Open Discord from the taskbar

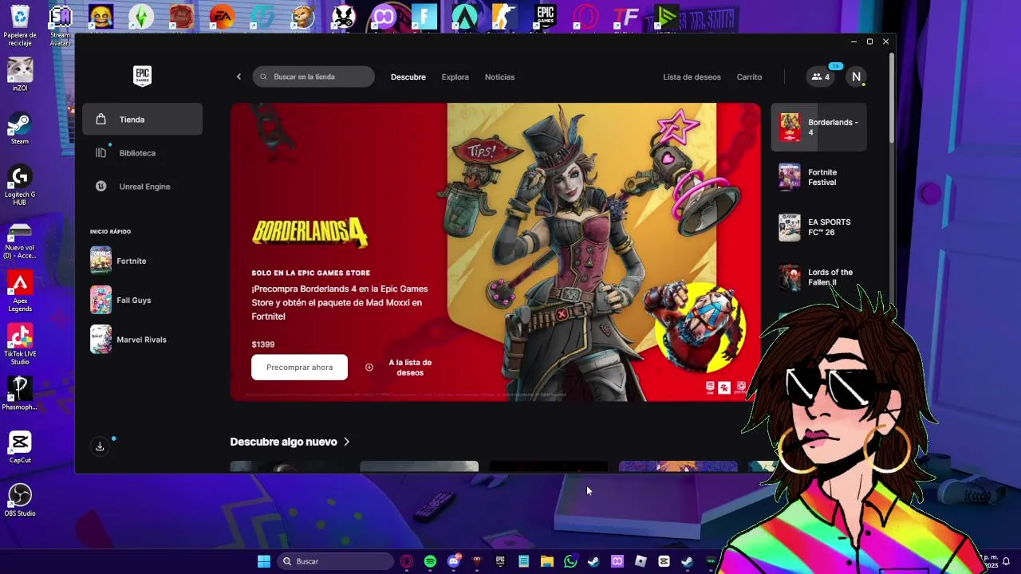click(x=454, y=561)
